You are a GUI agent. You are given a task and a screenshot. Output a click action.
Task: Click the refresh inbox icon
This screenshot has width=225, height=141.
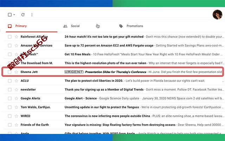[x=23, y=15]
